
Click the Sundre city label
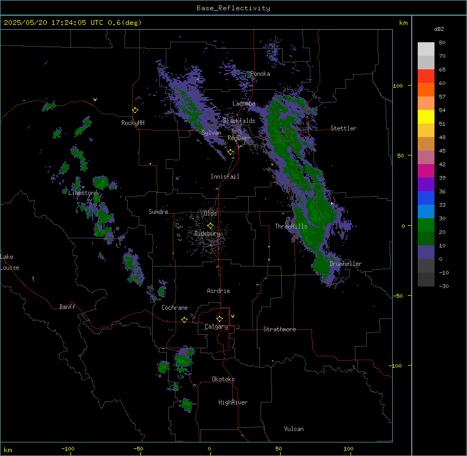tap(158, 212)
